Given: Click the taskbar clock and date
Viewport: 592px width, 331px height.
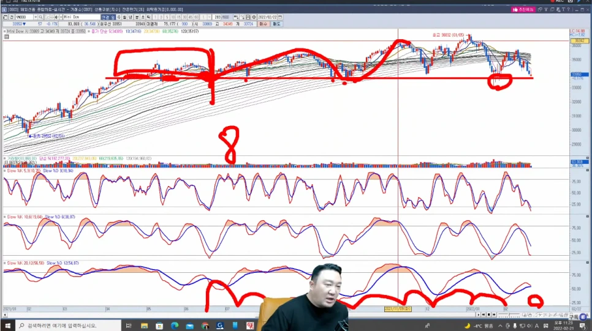Looking at the screenshot, I should [x=563, y=325].
